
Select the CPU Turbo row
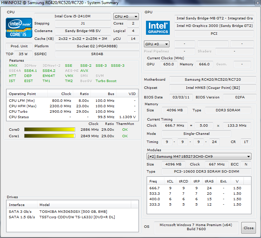click(72, 112)
